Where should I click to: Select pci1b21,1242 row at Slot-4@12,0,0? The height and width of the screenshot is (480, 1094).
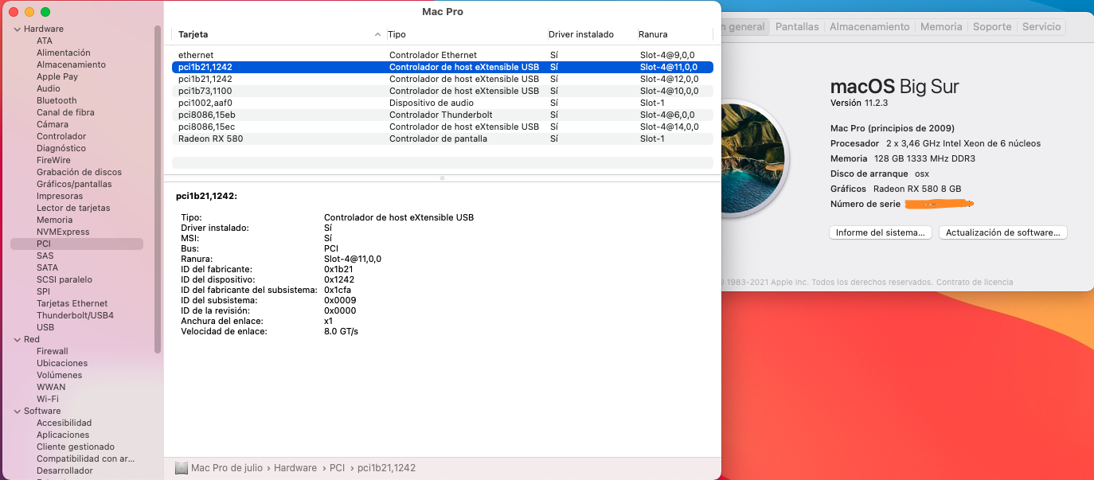click(443, 79)
